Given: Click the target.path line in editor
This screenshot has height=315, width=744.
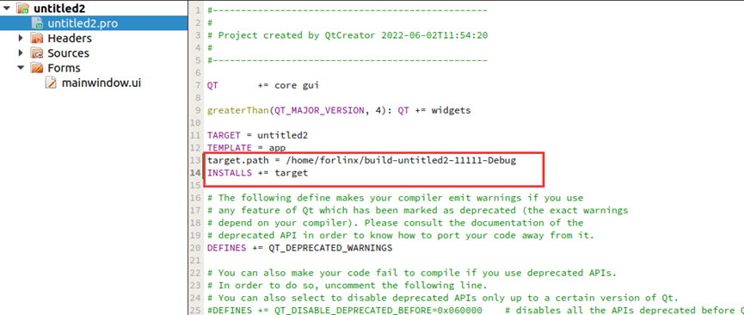Looking at the screenshot, I should point(361,161).
